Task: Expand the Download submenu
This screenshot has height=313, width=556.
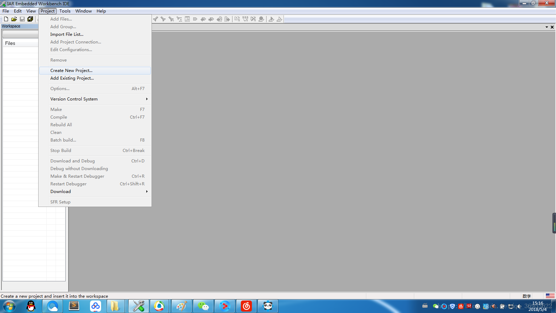Action: coord(95,192)
